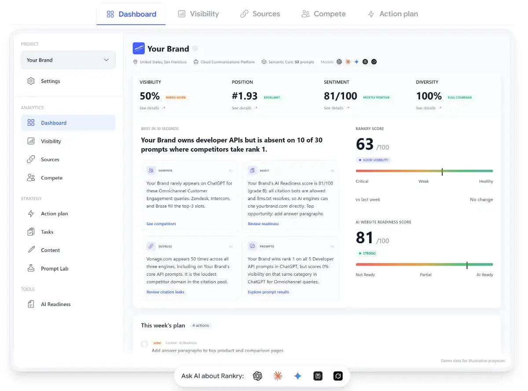Click the Explore prompt results link
The width and height of the screenshot is (528, 391).
[268, 292]
